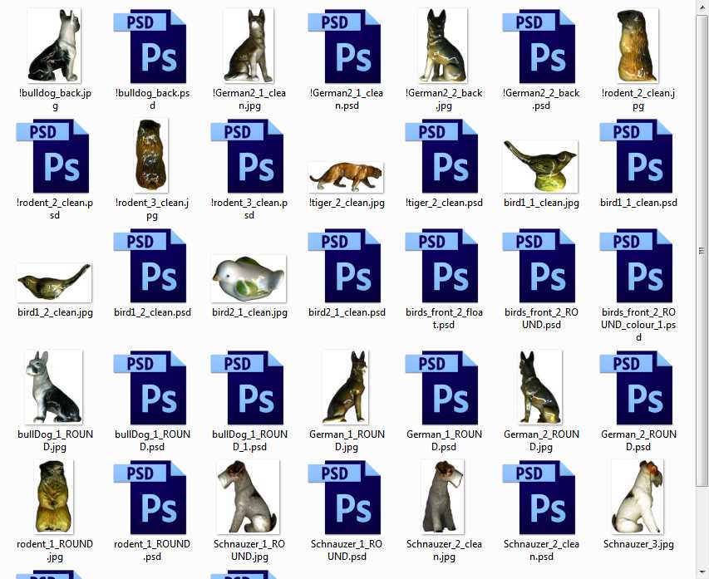The image size is (709, 579).
Task: Click the scrollbar down arrow
Action: tap(702, 573)
